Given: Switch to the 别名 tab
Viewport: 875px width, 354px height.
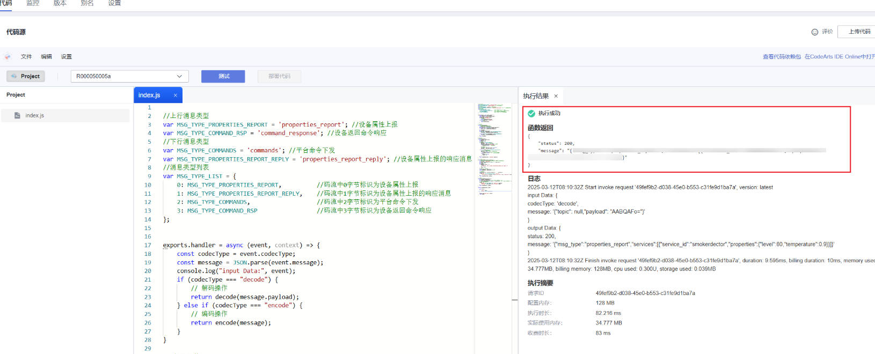Looking at the screenshot, I should pos(87,3).
